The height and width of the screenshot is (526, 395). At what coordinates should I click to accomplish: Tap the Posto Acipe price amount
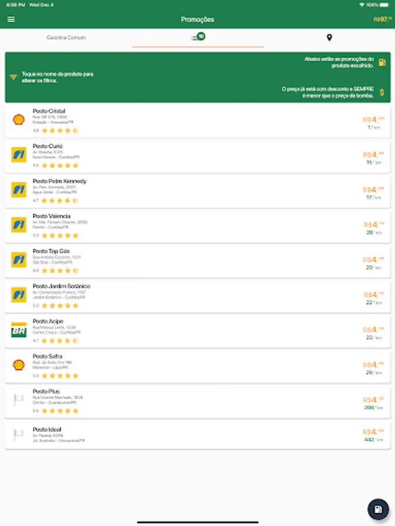(373, 330)
